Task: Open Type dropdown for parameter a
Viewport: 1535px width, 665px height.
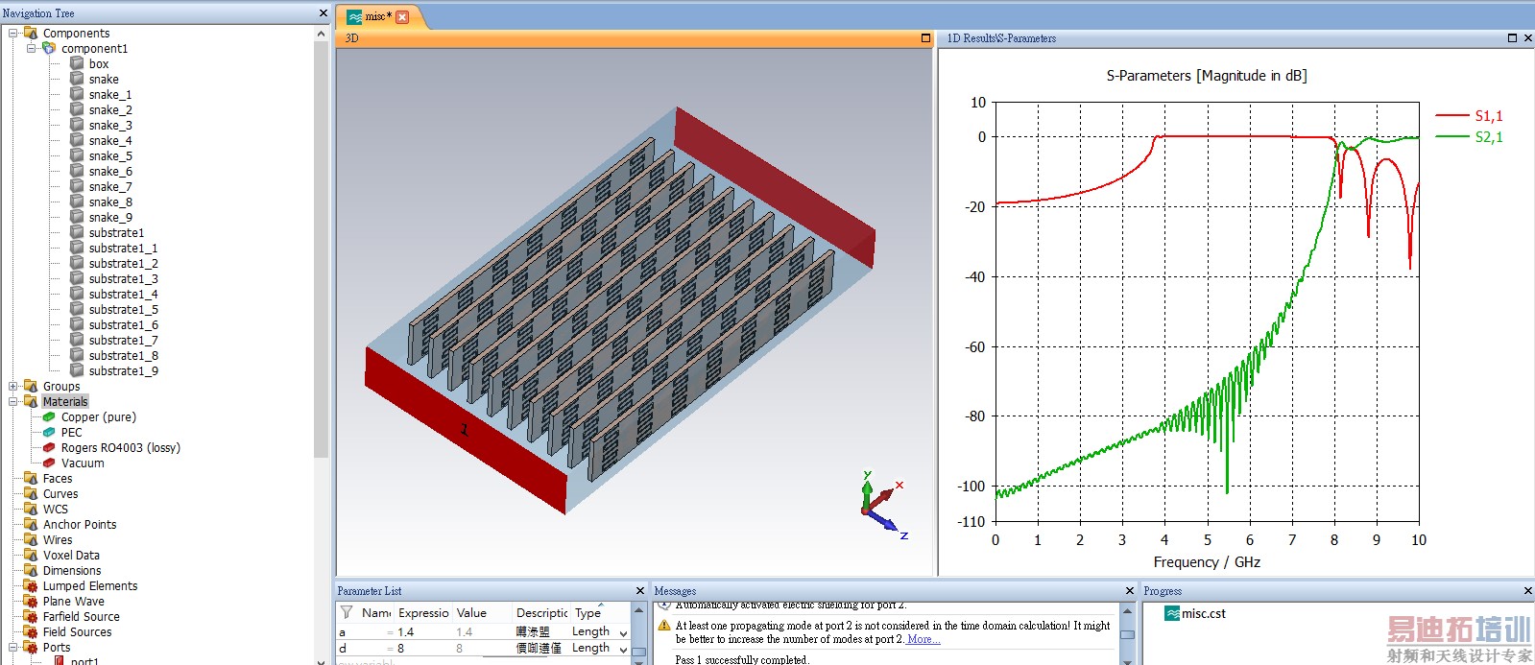Action: click(623, 632)
